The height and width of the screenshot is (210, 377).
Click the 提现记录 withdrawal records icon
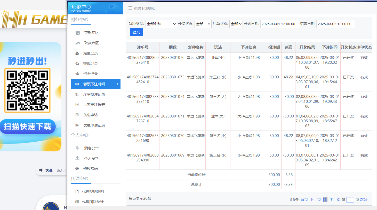click(x=78, y=63)
